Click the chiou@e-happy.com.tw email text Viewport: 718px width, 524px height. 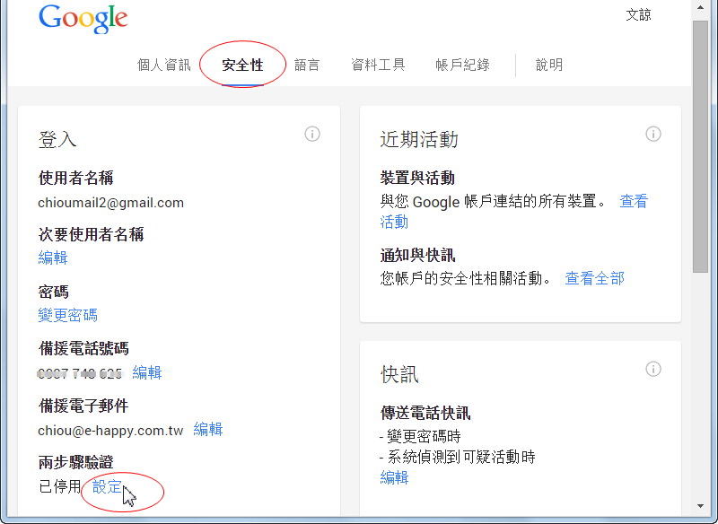click(x=110, y=431)
